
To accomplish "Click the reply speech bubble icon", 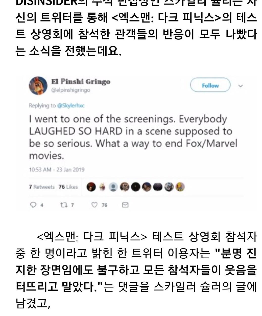I will [x=33, y=205].
